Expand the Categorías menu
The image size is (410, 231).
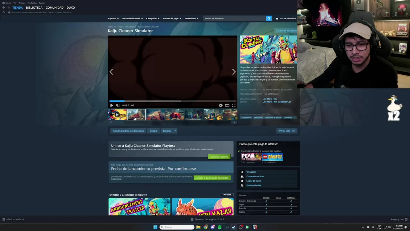pos(152,18)
